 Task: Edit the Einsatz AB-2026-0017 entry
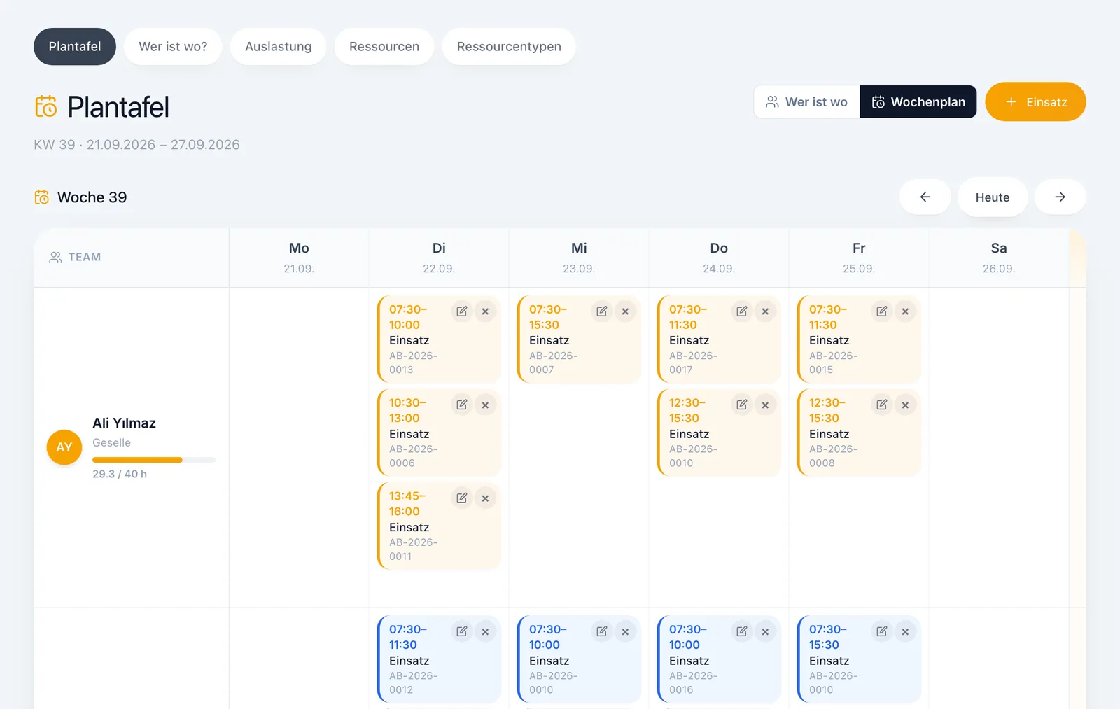(x=742, y=311)
